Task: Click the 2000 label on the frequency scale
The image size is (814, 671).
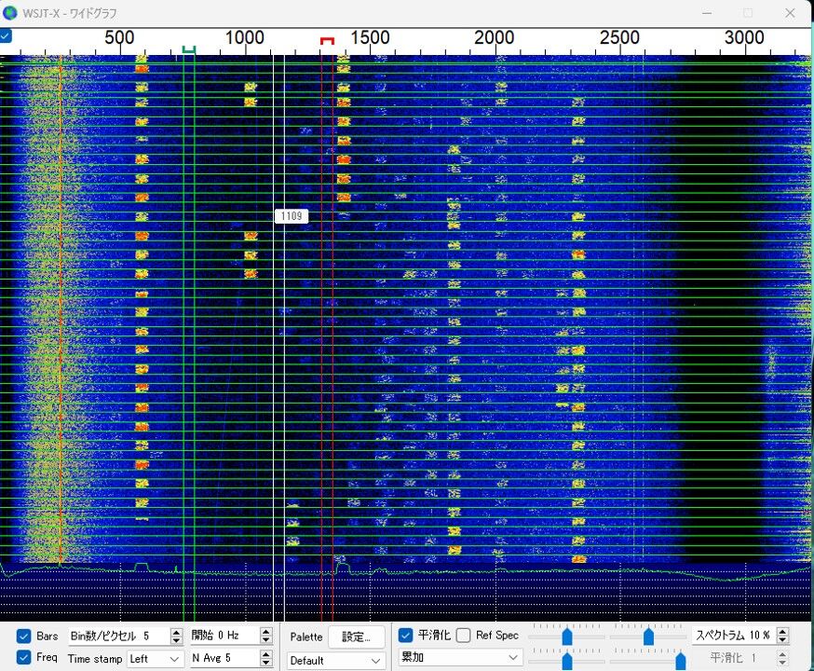Action: click(x=495, y=37)
